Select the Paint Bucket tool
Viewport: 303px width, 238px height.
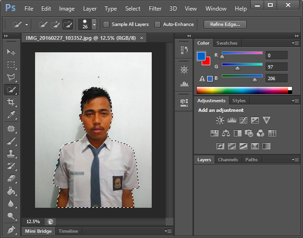point(11,191)
